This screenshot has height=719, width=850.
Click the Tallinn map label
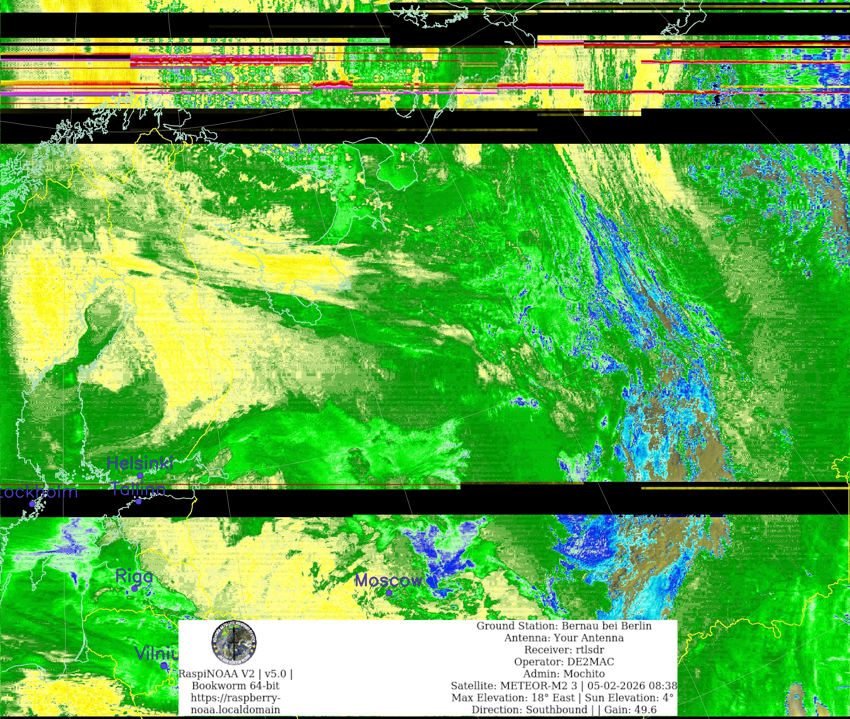[x=138, y=489]
